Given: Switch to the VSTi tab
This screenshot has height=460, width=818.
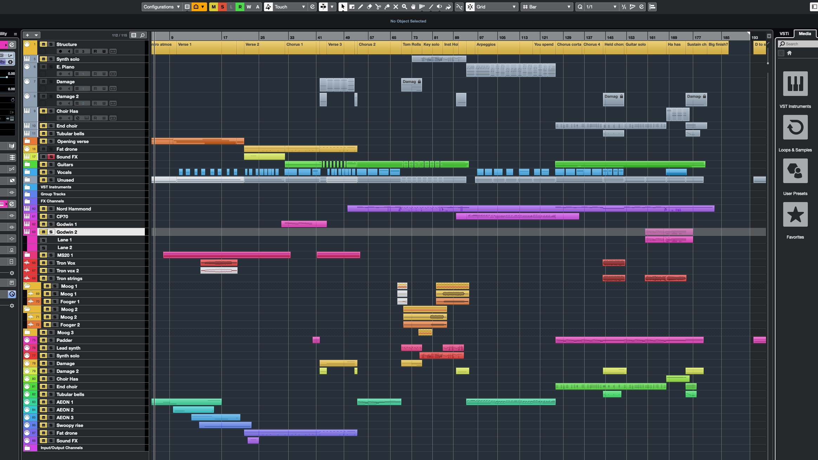Looking at the screenshot, I should (x=784, y=34).
